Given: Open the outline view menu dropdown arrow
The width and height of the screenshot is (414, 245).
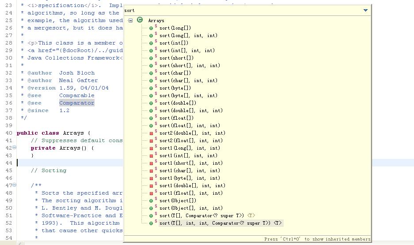Looking at the screenshot, I should point(365,10).
